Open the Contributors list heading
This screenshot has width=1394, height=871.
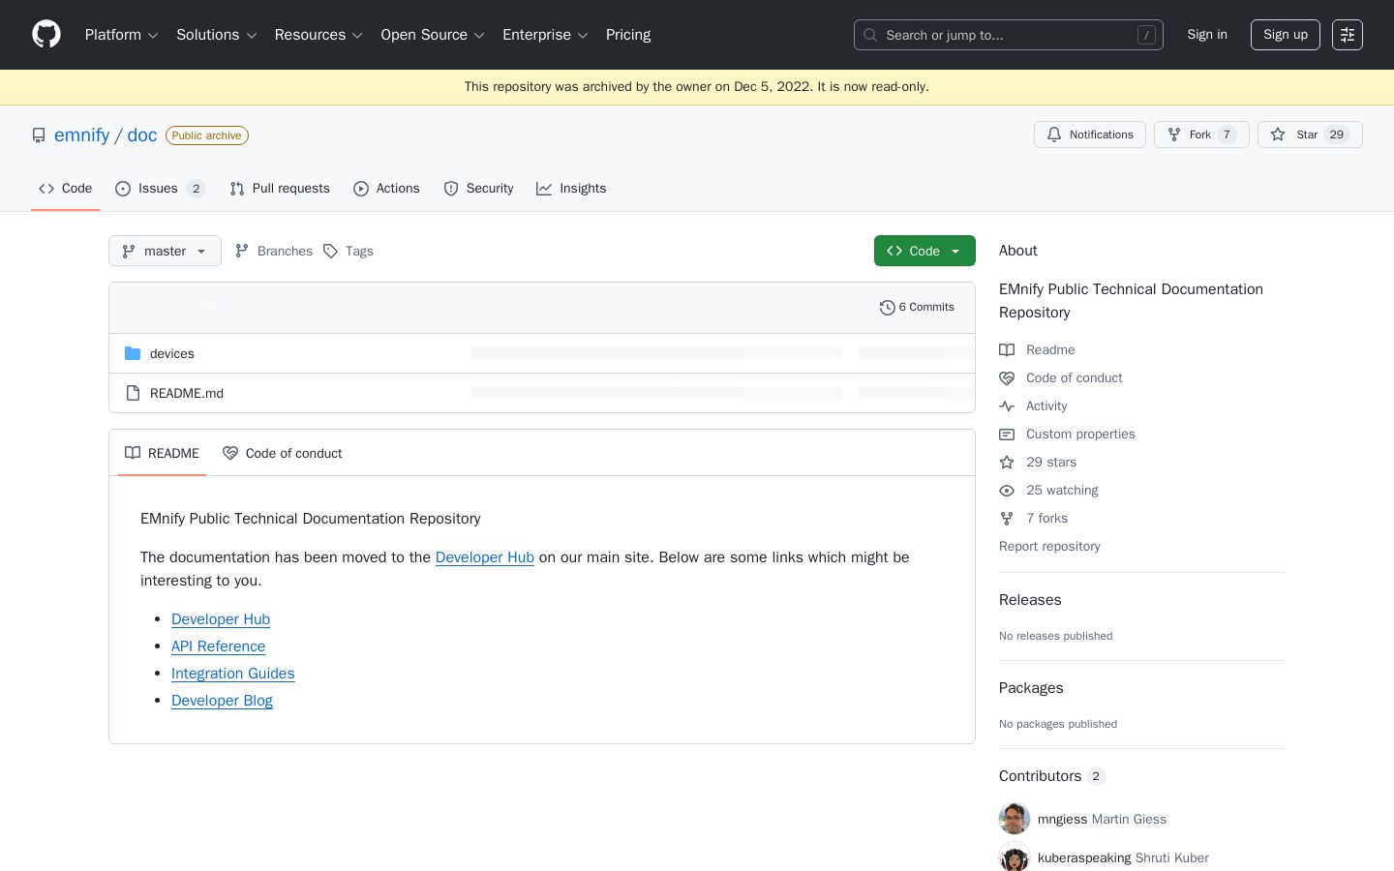pyautogui.click(x=1052, y=776)
